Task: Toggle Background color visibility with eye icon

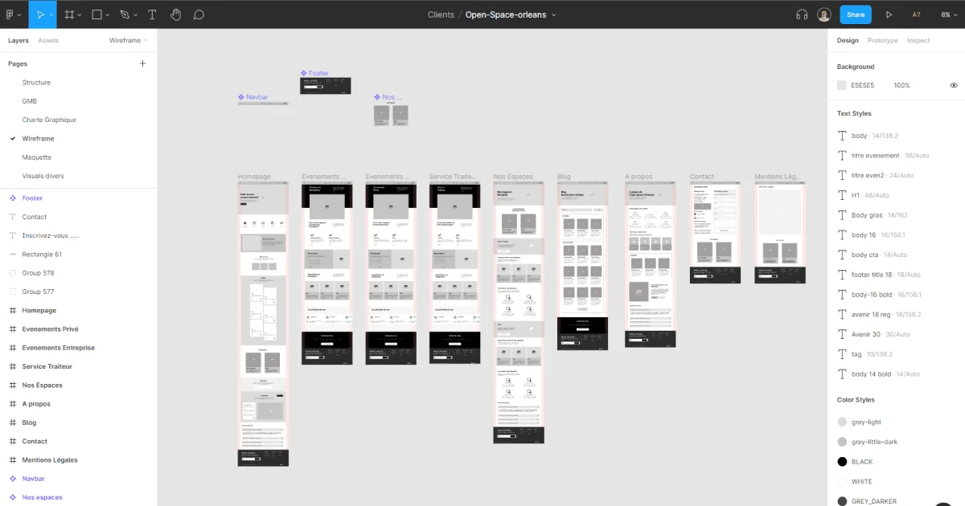Action: click(x=954, y=85)
